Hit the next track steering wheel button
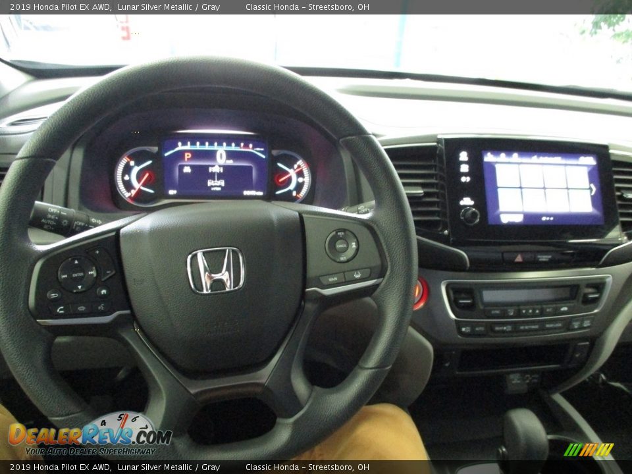 tap(92, 273)
